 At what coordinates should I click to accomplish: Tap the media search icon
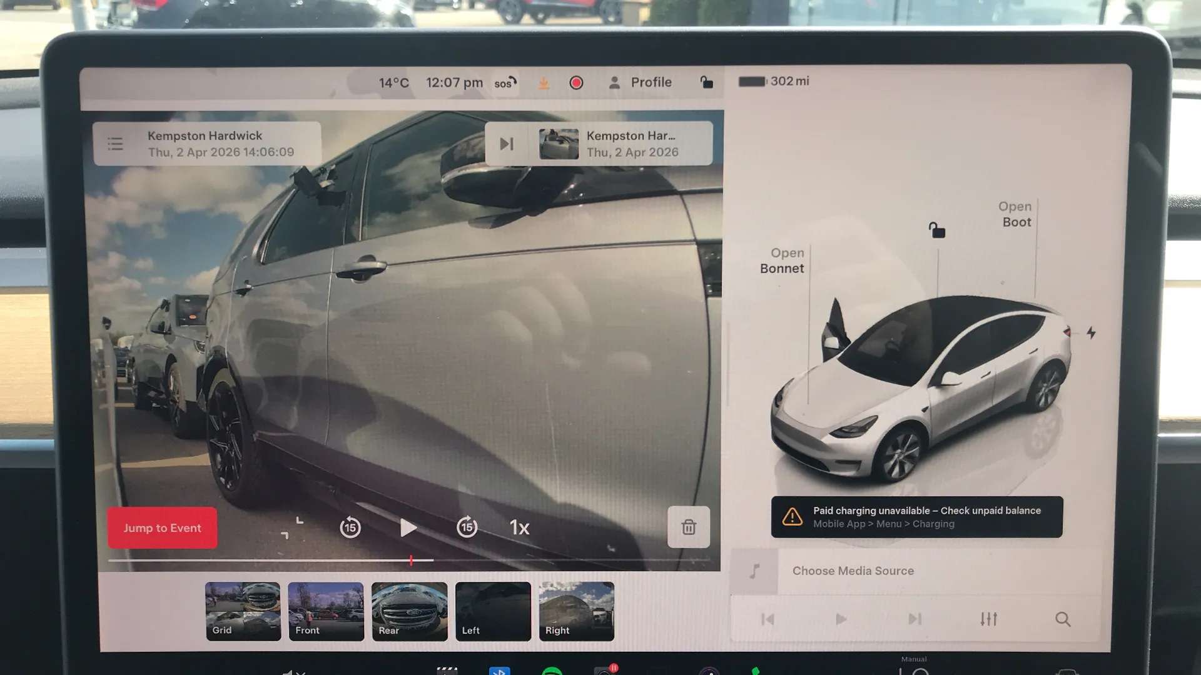(1062, 619)
